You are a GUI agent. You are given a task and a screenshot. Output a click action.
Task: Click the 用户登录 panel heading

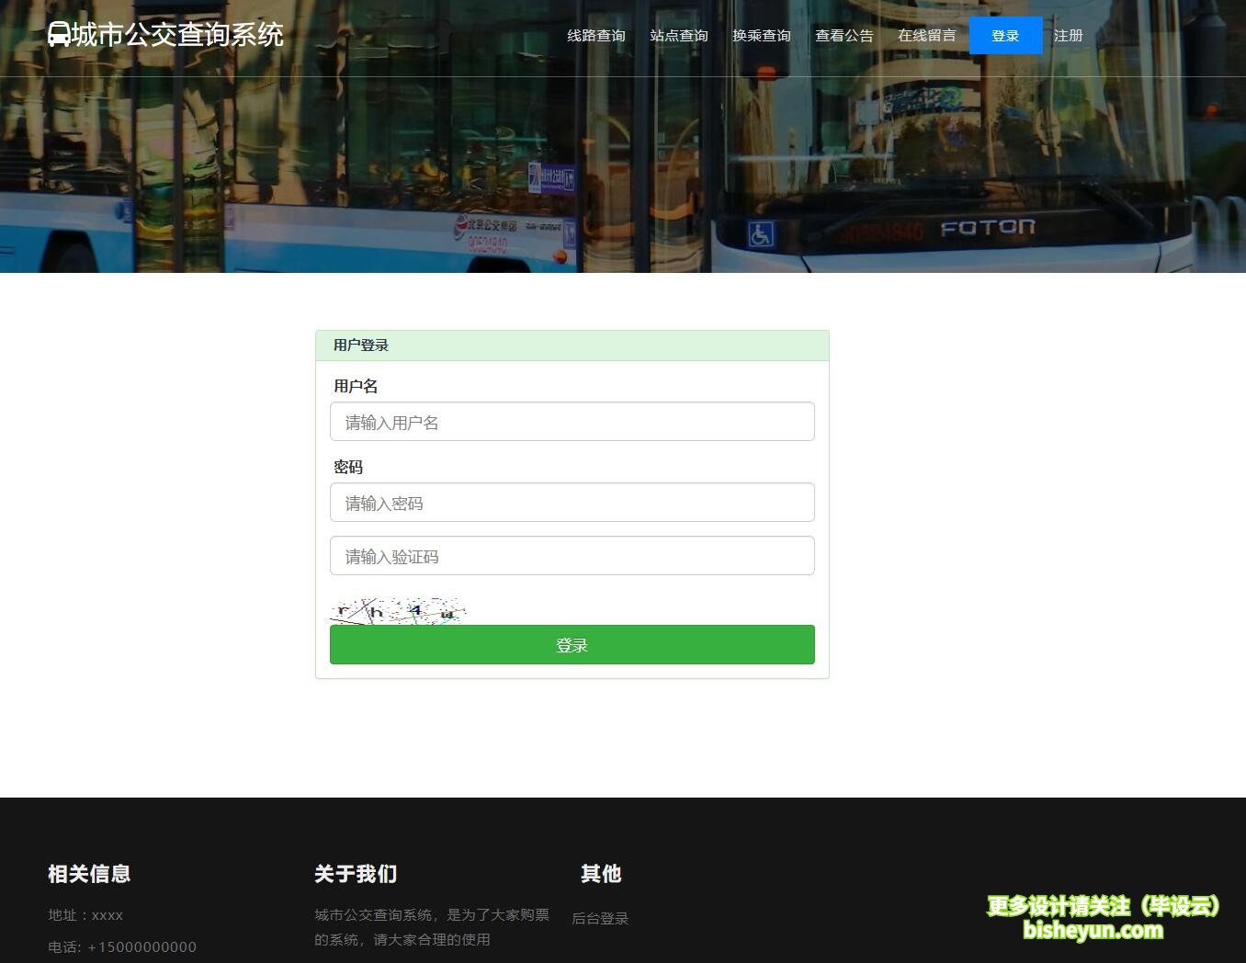coord(361,346)
